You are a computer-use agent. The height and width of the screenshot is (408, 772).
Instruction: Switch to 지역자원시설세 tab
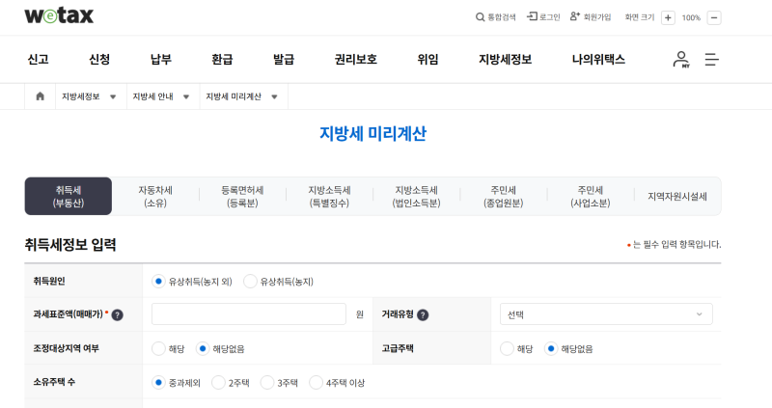[x=677, y=197]
